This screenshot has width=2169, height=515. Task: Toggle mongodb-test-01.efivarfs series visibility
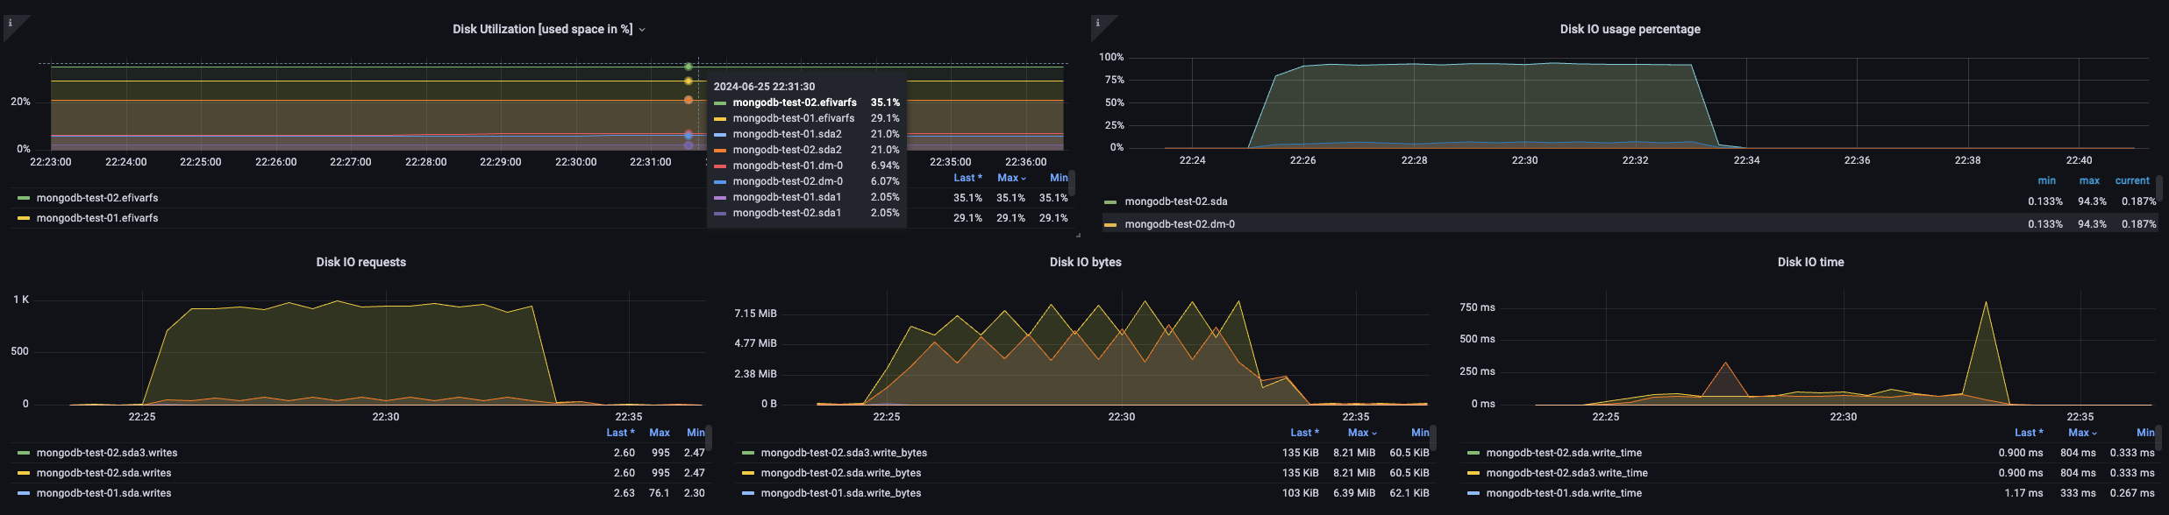96,218
